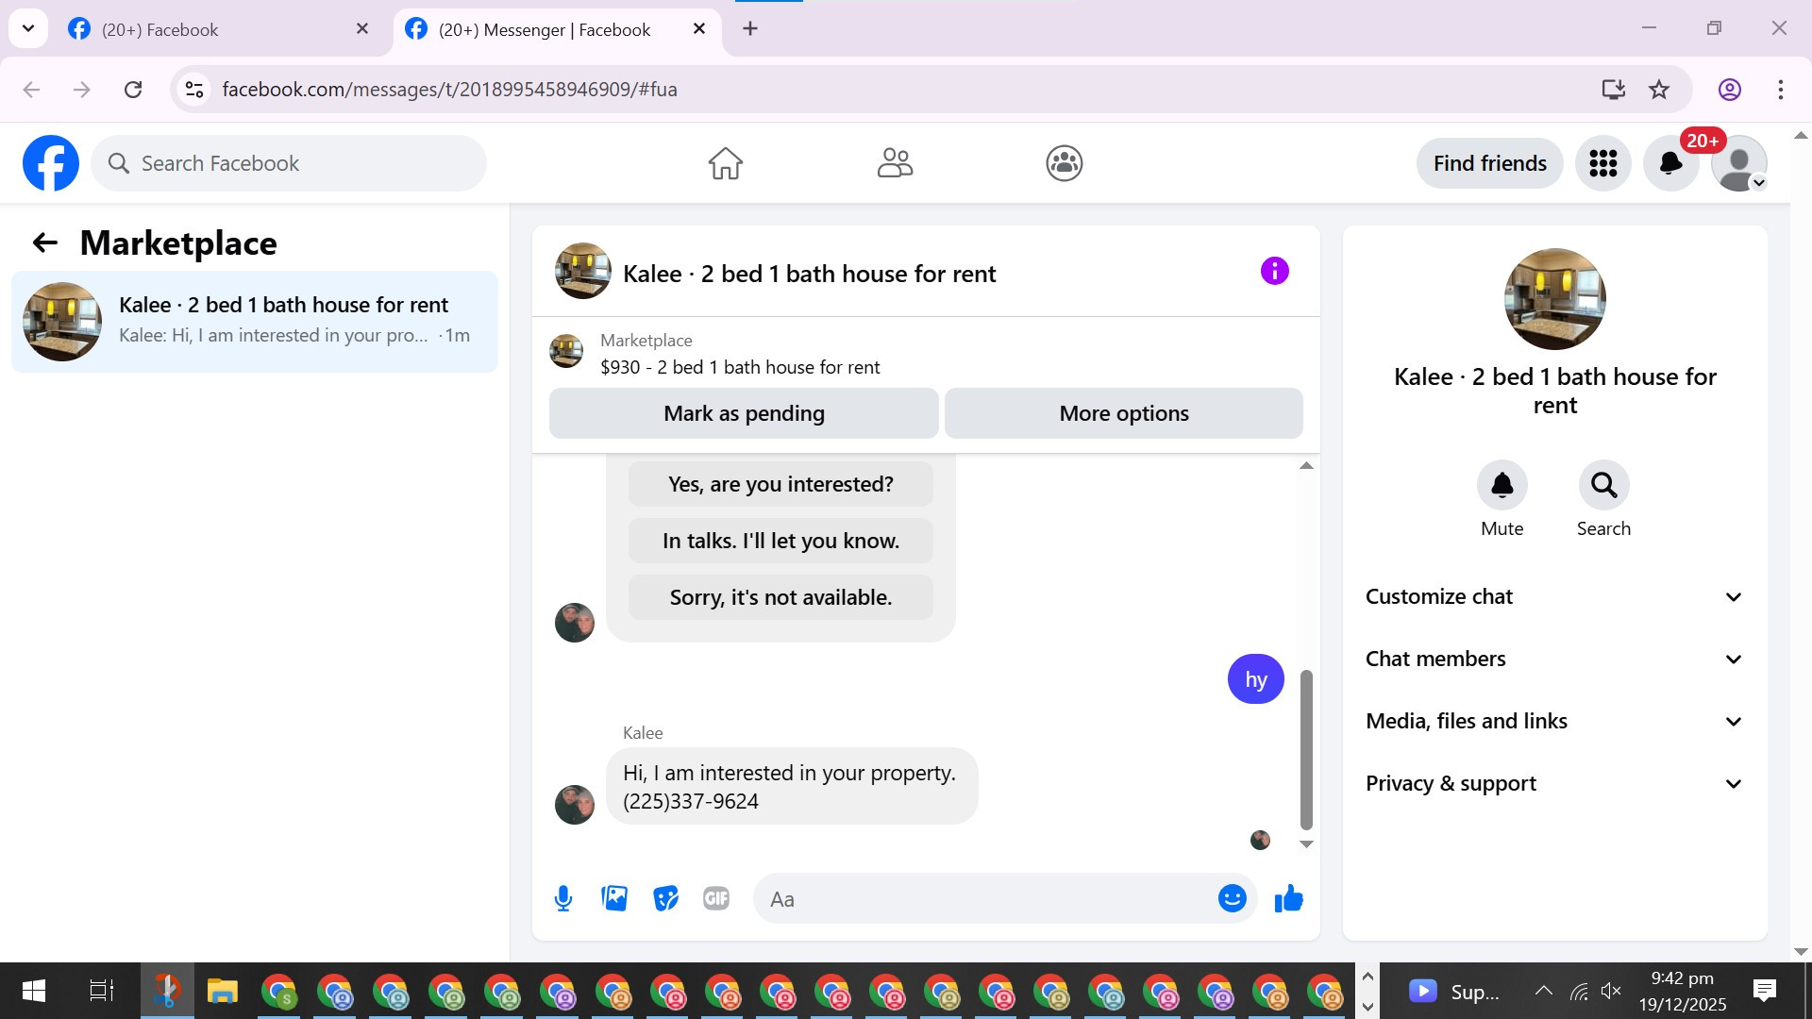The width and height of the screenshot is (1812, 1019).
Task: Open the Facebook menu grid
Action: (x=1602, y=163)
